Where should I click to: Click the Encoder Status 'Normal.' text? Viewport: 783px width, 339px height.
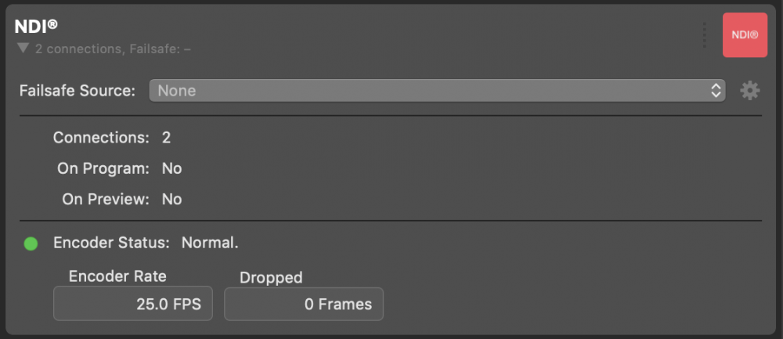pyautogui.click(x=210, y=243)
